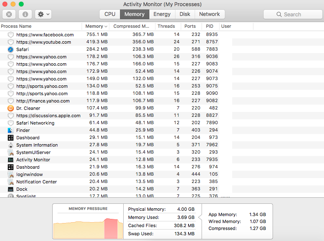This screenshot has width=324, height=241.
Task: Select yahoo.com process with PID 9074
Action: [x=41, y=71]
